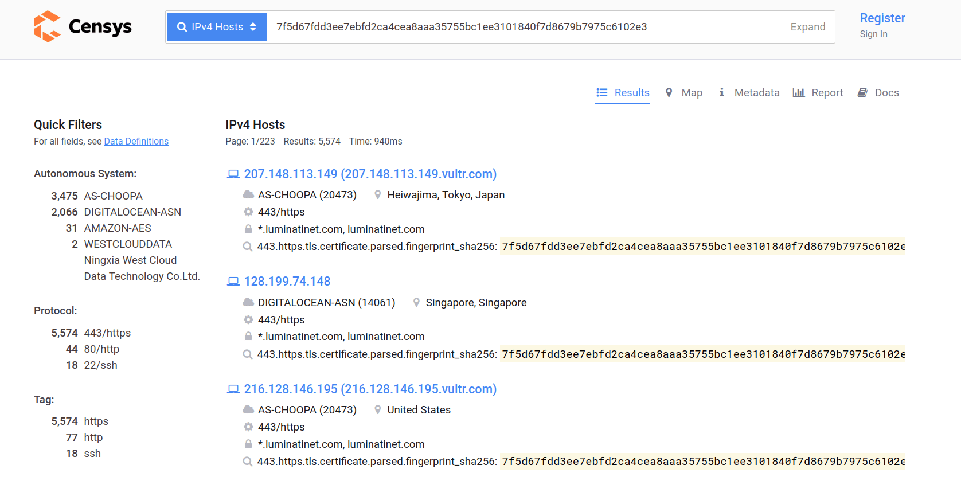Open the Docs tab
The image size is (961, 492).
click(x=878, y=93)
